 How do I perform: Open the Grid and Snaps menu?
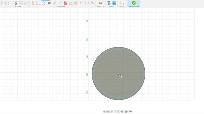tap(126, 111)
